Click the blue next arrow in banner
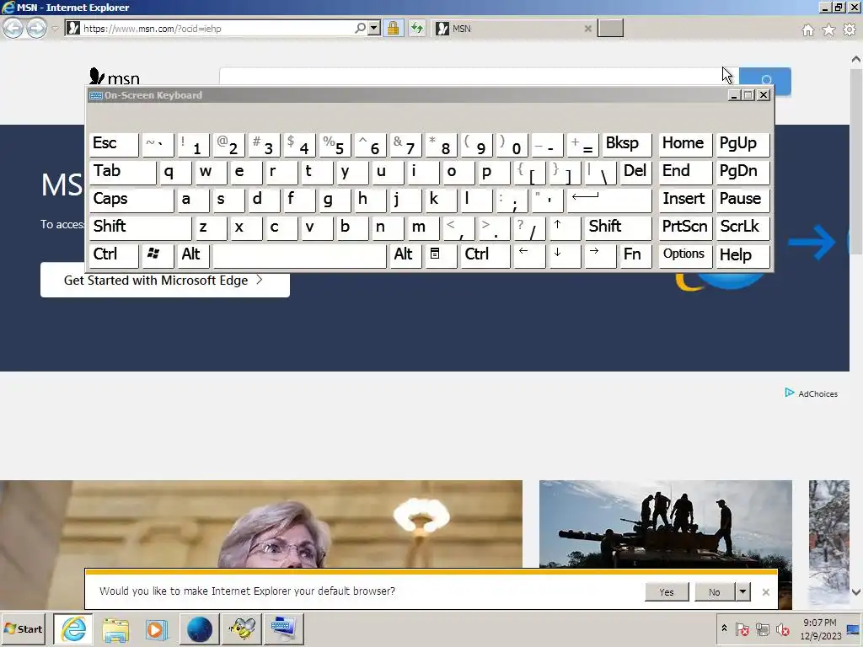 [x=812, y=242]
